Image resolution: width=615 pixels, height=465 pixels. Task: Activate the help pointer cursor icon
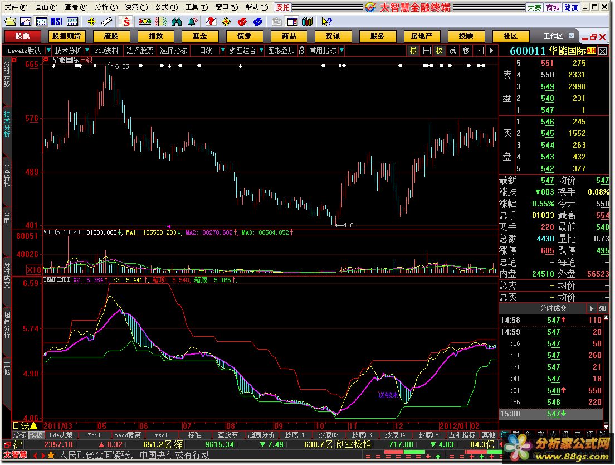(326, 22)
